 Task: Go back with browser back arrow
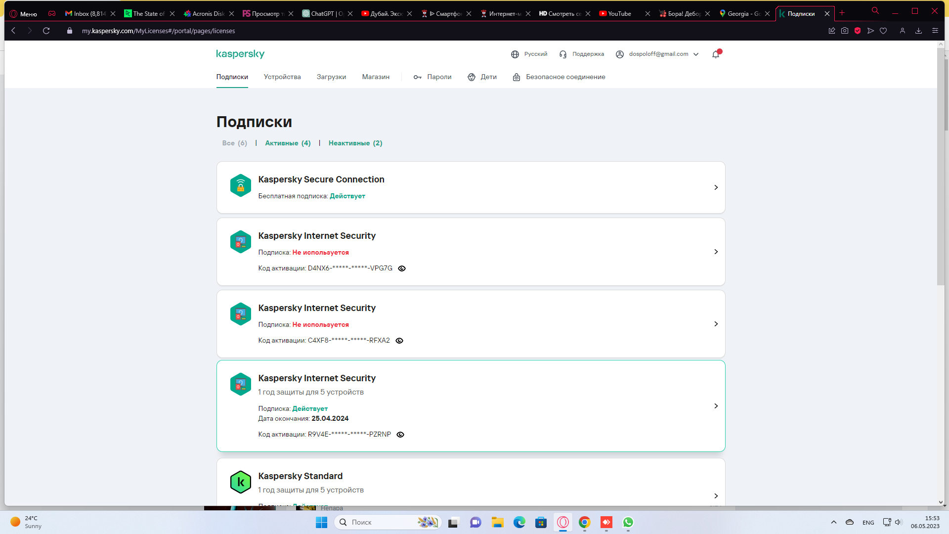(14, 31)
